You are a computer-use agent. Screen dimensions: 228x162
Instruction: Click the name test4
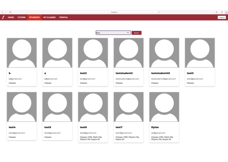12,127
